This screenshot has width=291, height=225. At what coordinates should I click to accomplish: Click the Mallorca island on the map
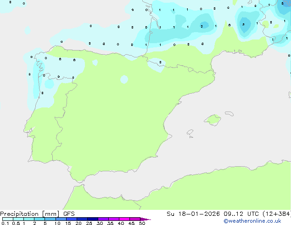213,120
